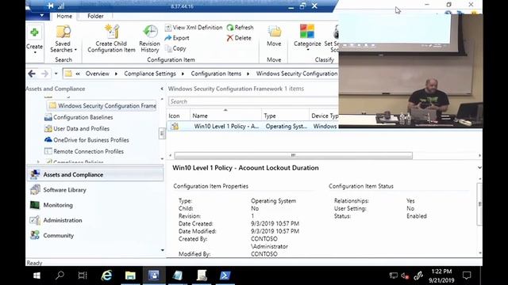
Task: Click the Compliance Settings breadcrumb
Action: [150, 74]
